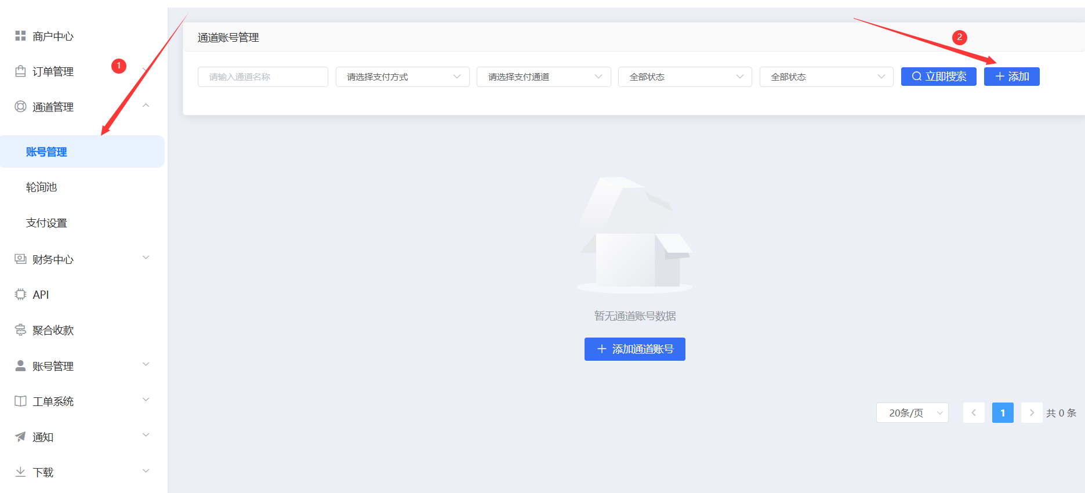The image size is (1085, 493).
Task: Select page 1 in pagination
Action: point(1003,413)
